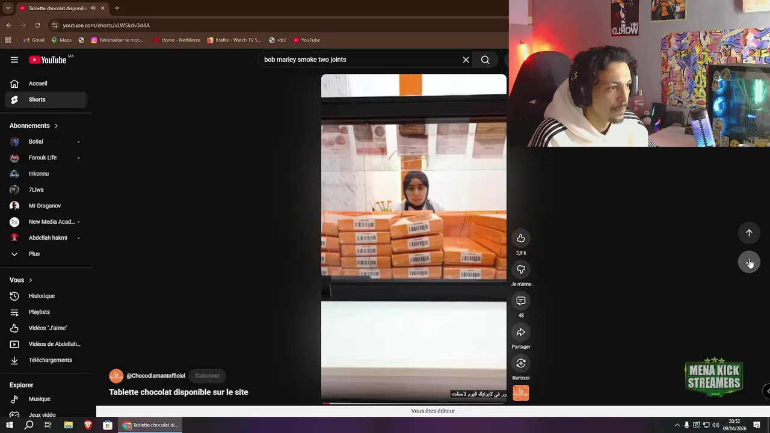
Task: Click the Short title Tablette chocolat disponible
Action: pyautogui.click(x=179, y=392)
